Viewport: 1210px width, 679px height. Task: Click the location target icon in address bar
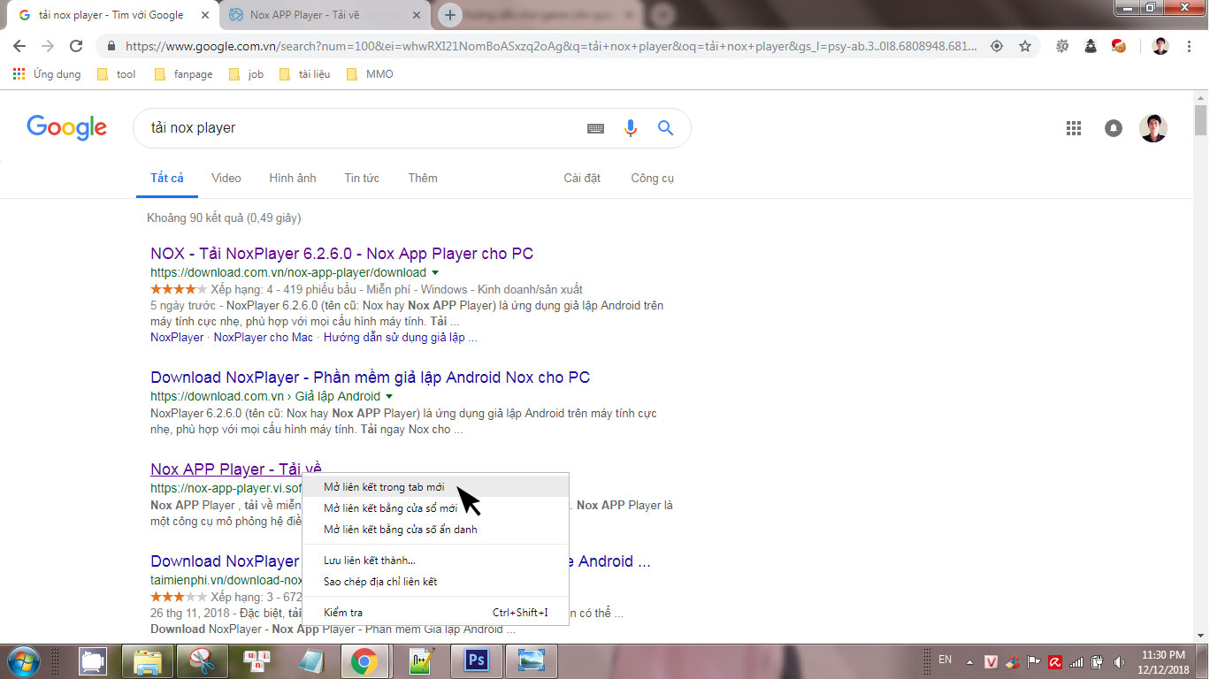click(x=997, y=46)
